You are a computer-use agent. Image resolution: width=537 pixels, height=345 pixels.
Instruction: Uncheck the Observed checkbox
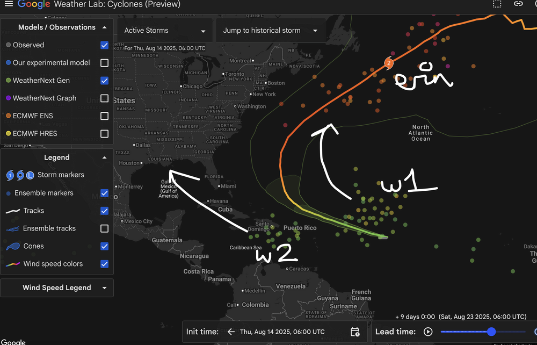(105, 45)
